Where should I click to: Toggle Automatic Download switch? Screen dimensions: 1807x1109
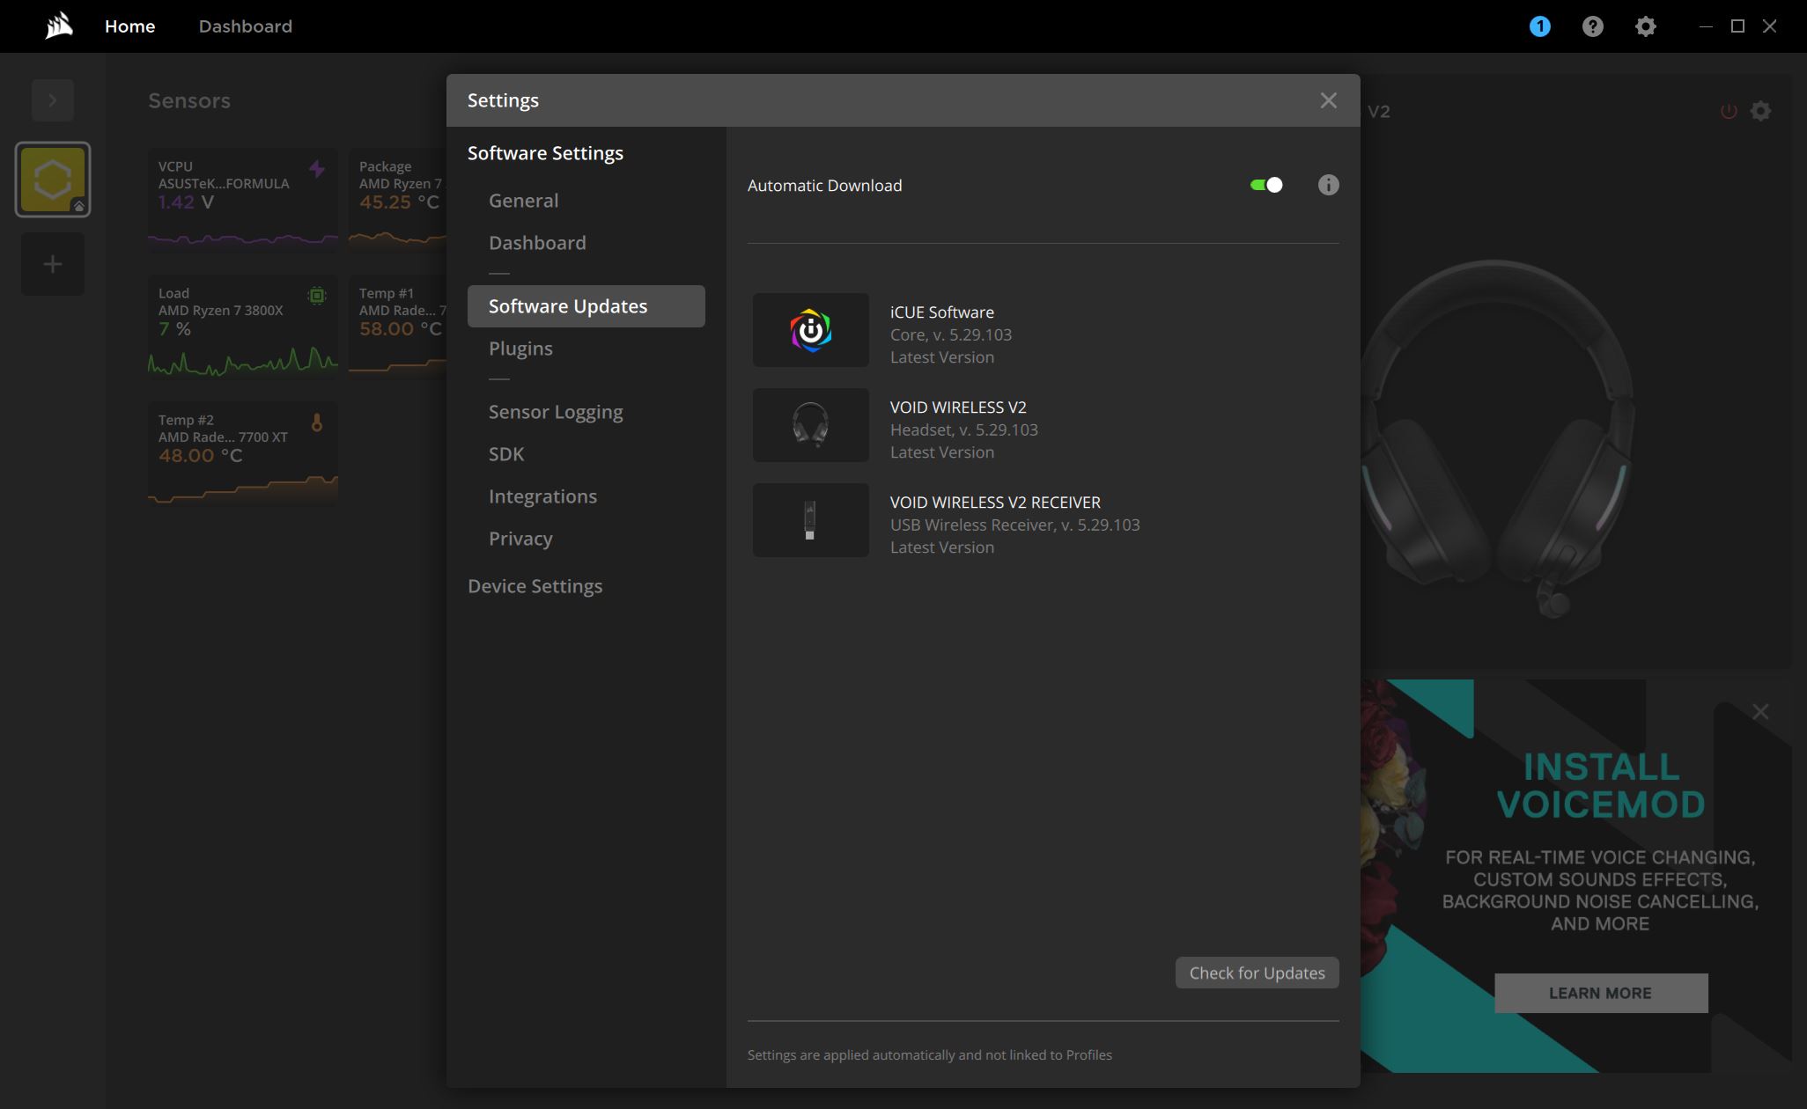point(1266,185)
